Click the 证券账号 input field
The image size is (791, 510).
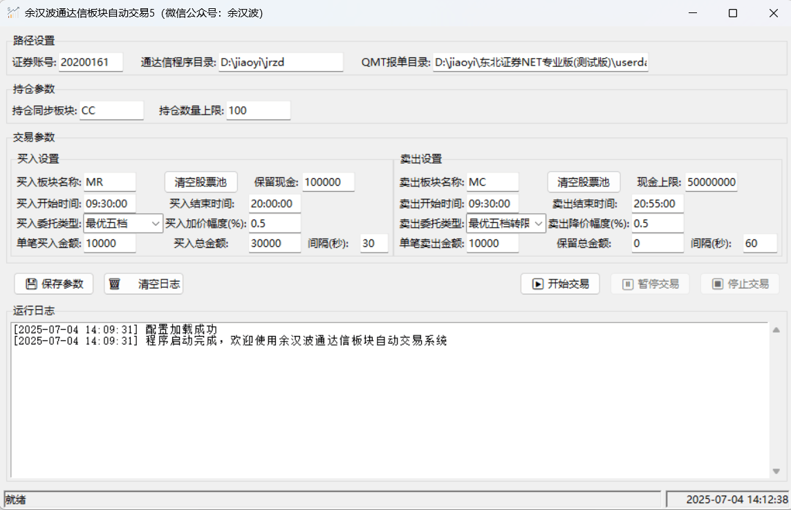point(90,62)
